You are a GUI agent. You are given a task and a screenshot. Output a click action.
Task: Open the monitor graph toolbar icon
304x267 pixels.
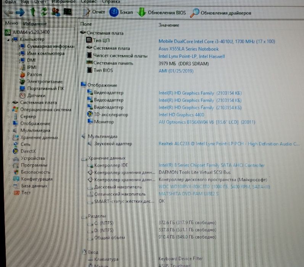68,12
